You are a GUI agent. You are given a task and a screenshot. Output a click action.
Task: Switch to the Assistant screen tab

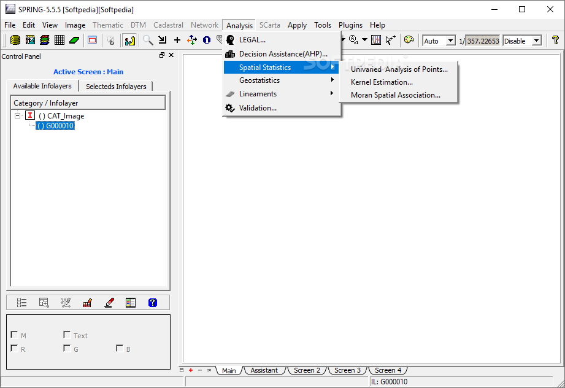[x=264, y=370]
